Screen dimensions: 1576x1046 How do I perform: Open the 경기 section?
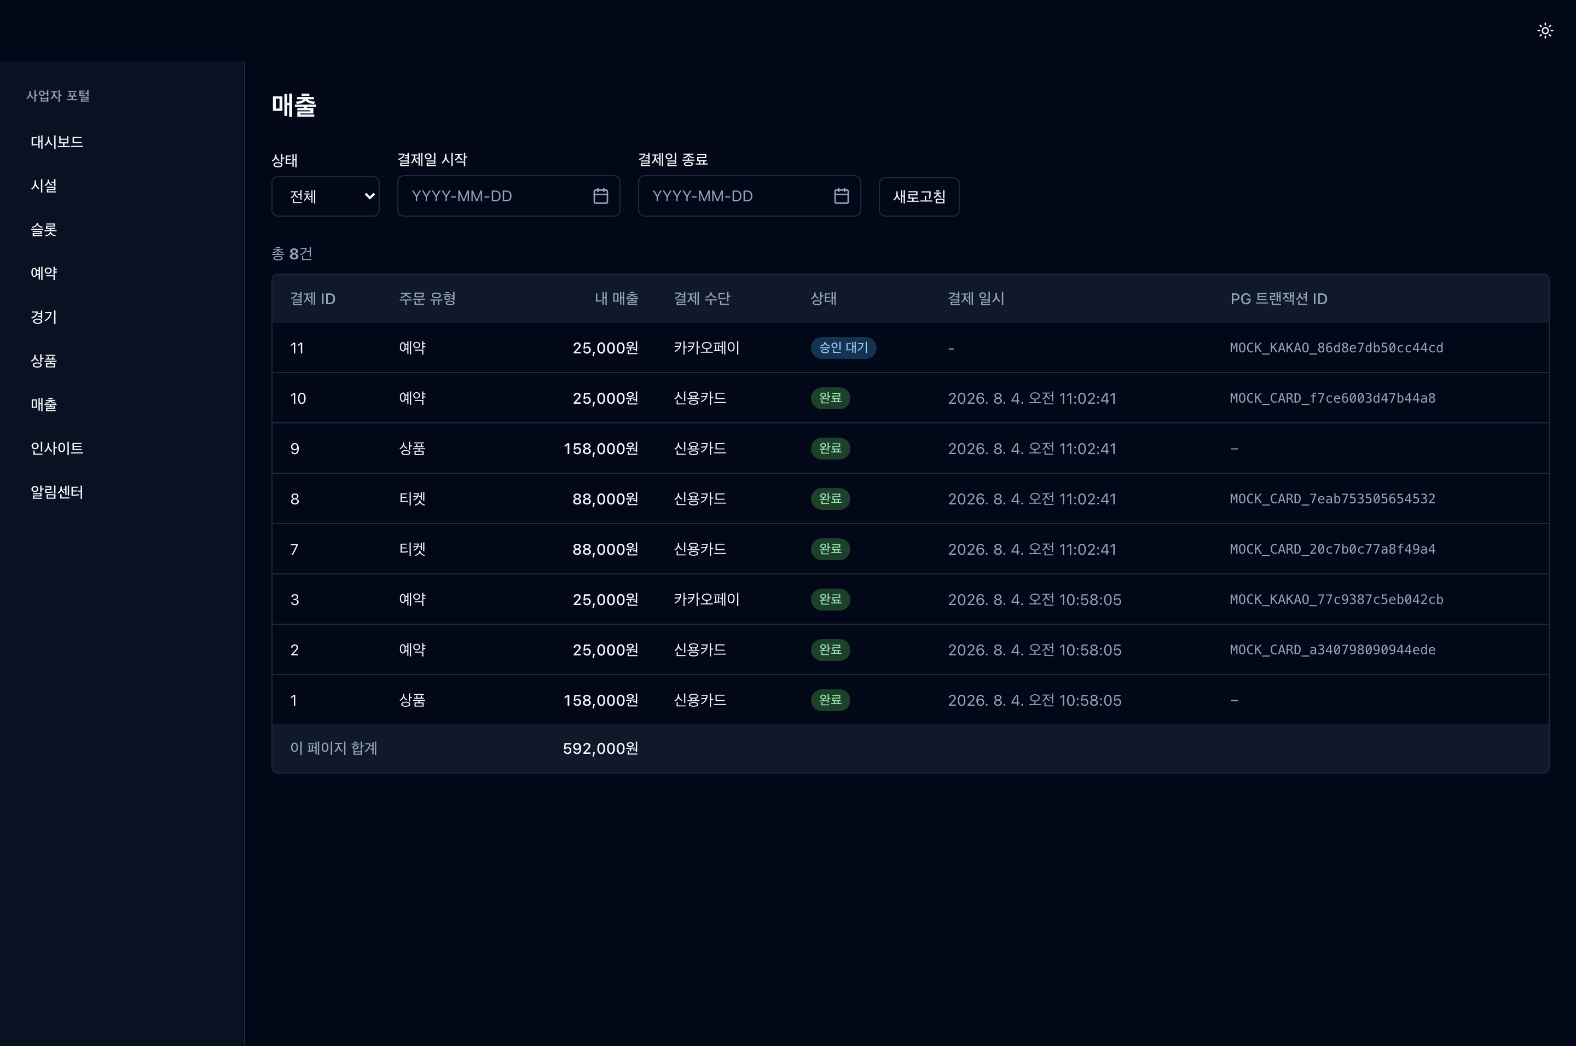click(44, 317)
